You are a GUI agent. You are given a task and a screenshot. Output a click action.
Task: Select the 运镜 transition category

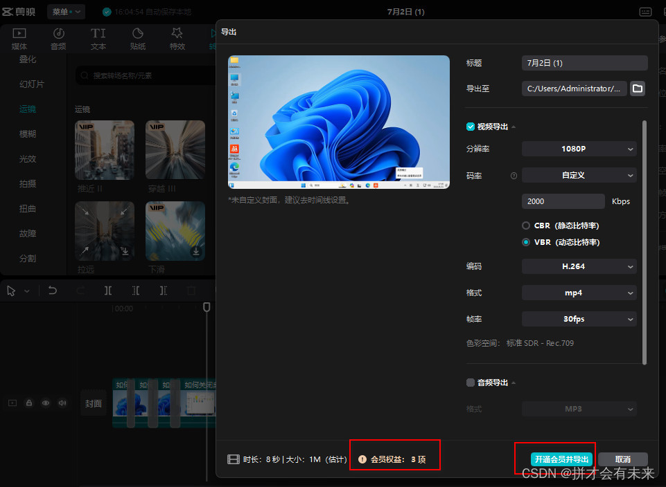tap(28, 109)
